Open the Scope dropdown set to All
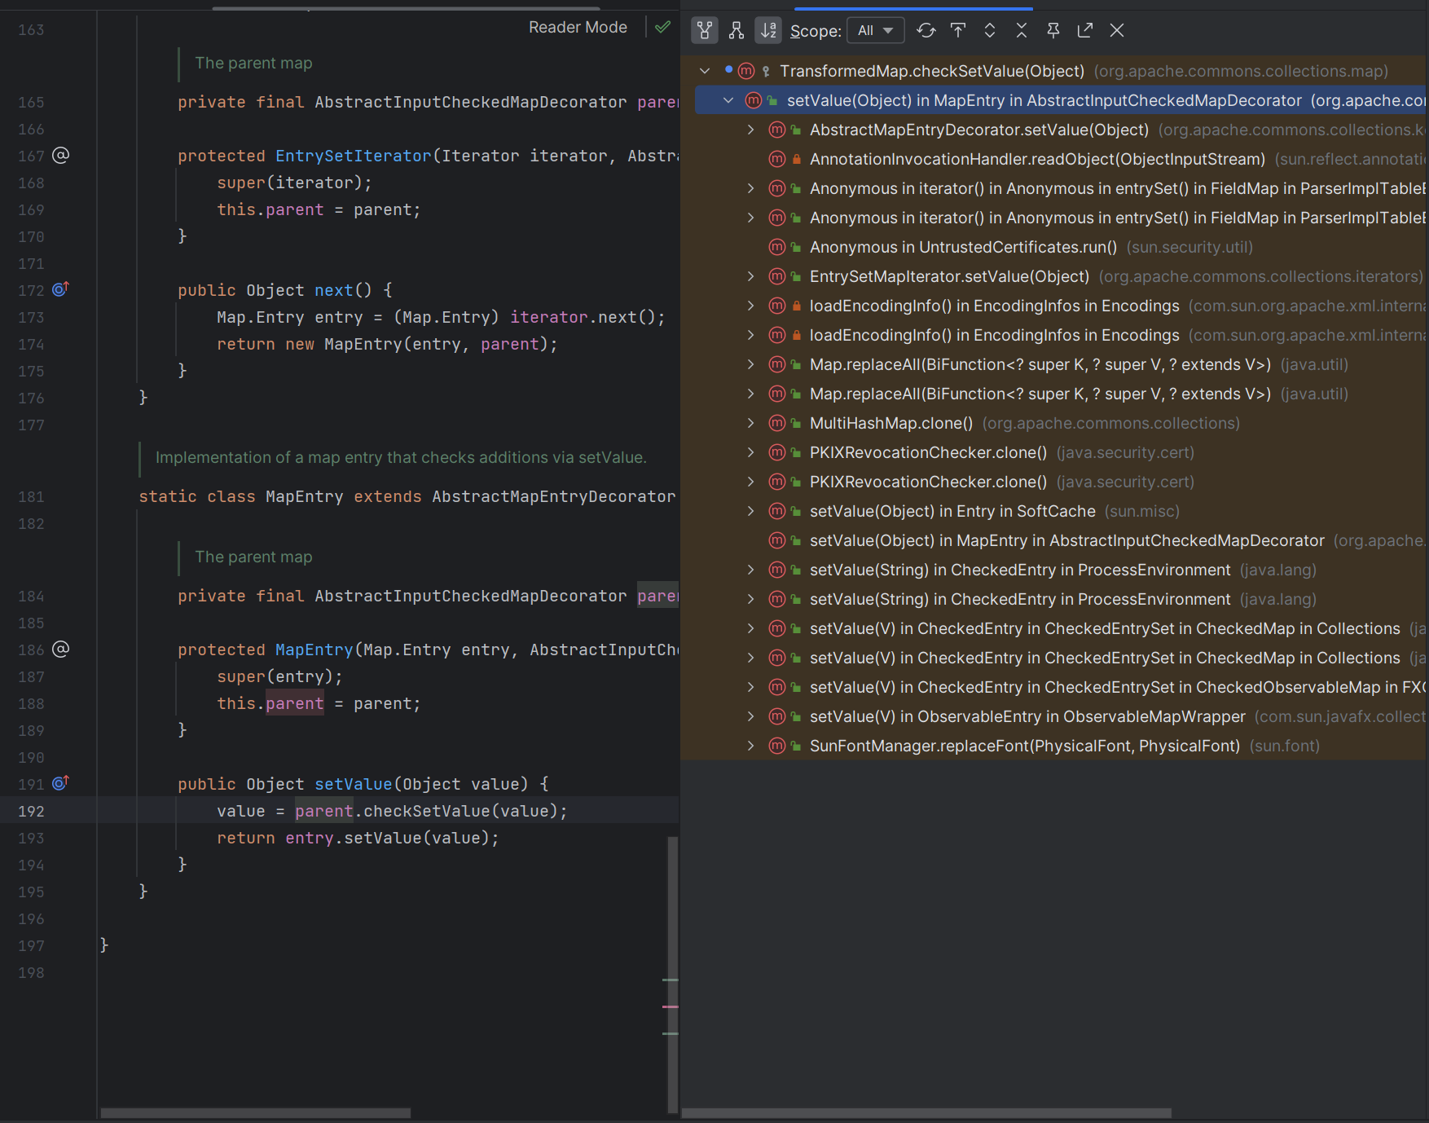 coord(876,30)
